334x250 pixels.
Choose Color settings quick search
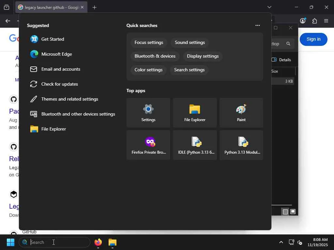coord(148,70)
